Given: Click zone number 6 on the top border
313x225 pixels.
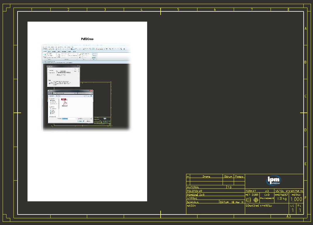Looking at the screenshot, I should pyautogui.click(x=215, y=9).
